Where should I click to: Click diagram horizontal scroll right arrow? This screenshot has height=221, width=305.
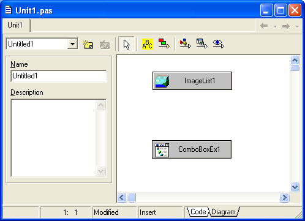click(x=284, y=198)
